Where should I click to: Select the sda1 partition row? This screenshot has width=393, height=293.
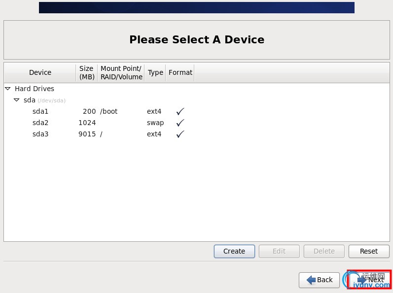coord(197,111)
